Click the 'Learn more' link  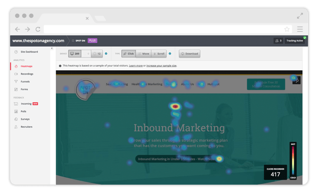point(136,65)
